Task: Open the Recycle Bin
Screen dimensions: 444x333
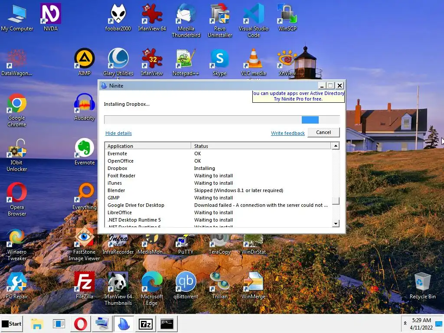Action: [422, 285]
